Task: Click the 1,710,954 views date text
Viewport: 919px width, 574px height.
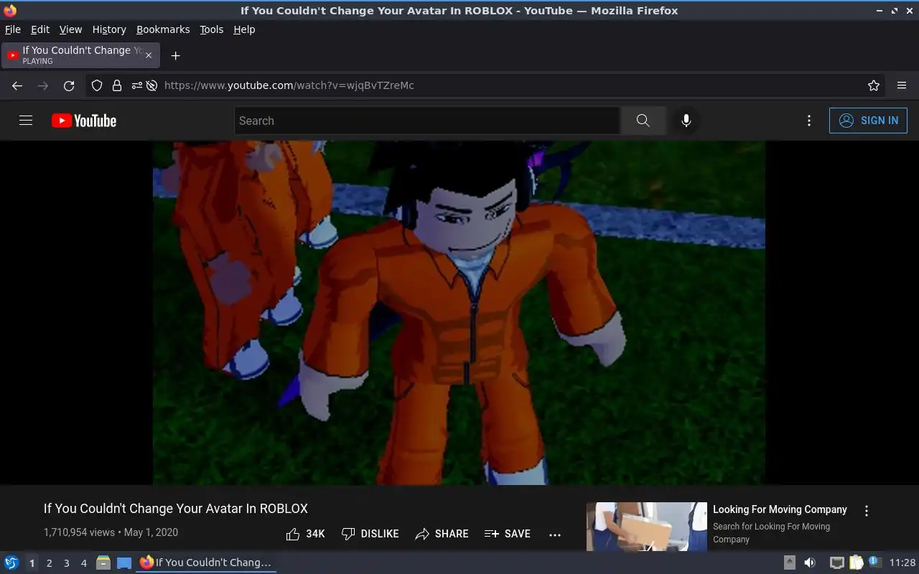Action: pos(111,532)
